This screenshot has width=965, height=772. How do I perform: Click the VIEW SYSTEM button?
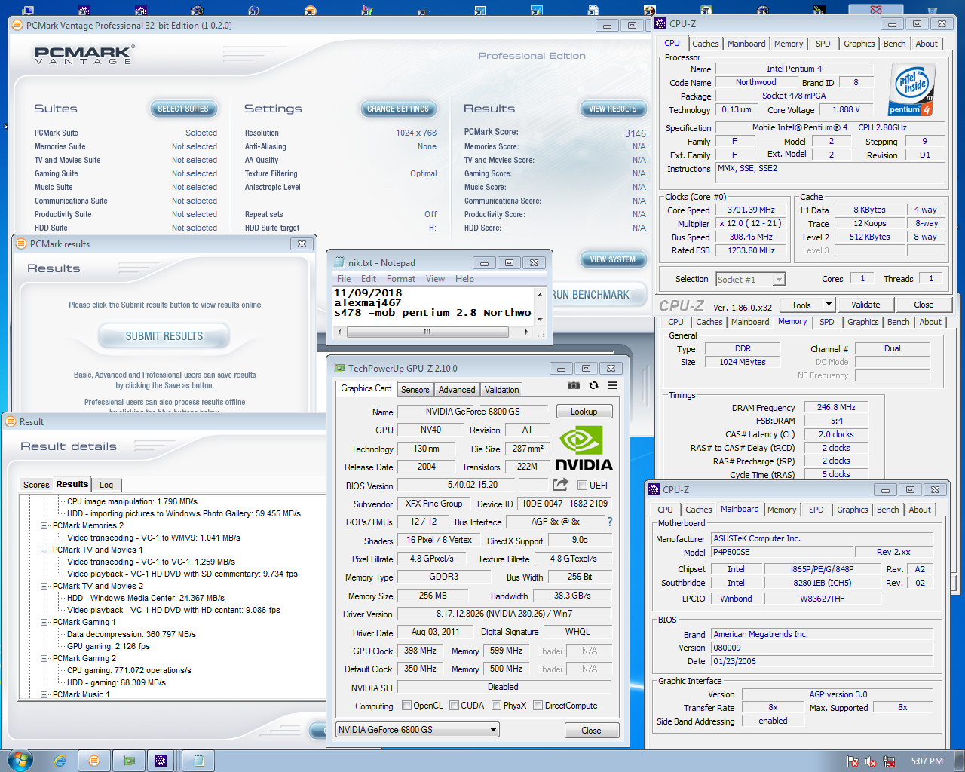pyautogui.click(x=613, y=259)
